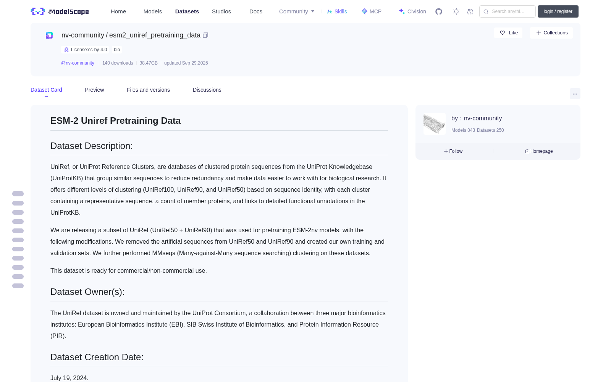Expand the Community dropdown menu
The width and height of the screenshot is (611, 382).
pyautogui.click(x=297, y=11)
